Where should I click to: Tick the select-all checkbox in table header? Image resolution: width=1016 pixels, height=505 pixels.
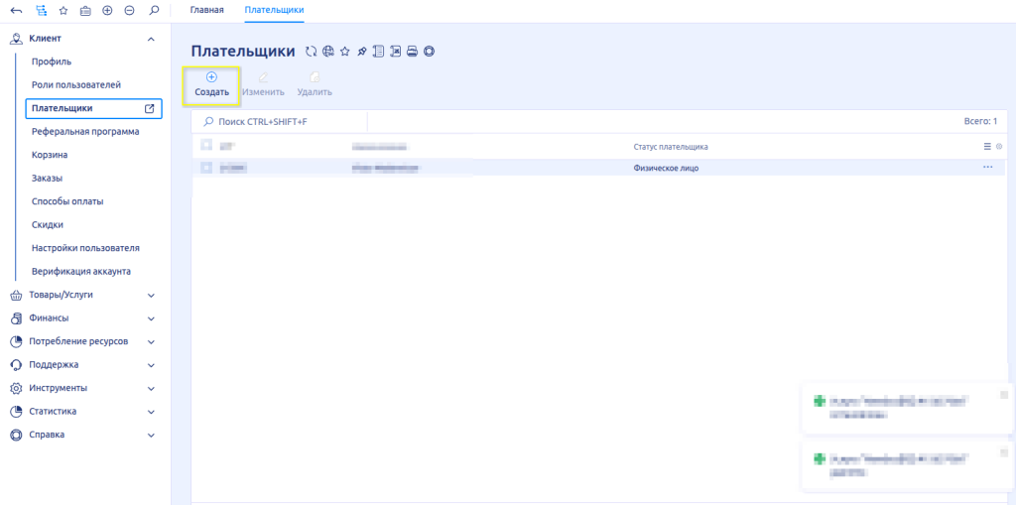pos(206,146)
